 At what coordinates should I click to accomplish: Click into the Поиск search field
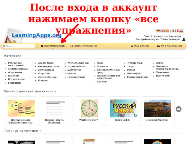(19, 46)
